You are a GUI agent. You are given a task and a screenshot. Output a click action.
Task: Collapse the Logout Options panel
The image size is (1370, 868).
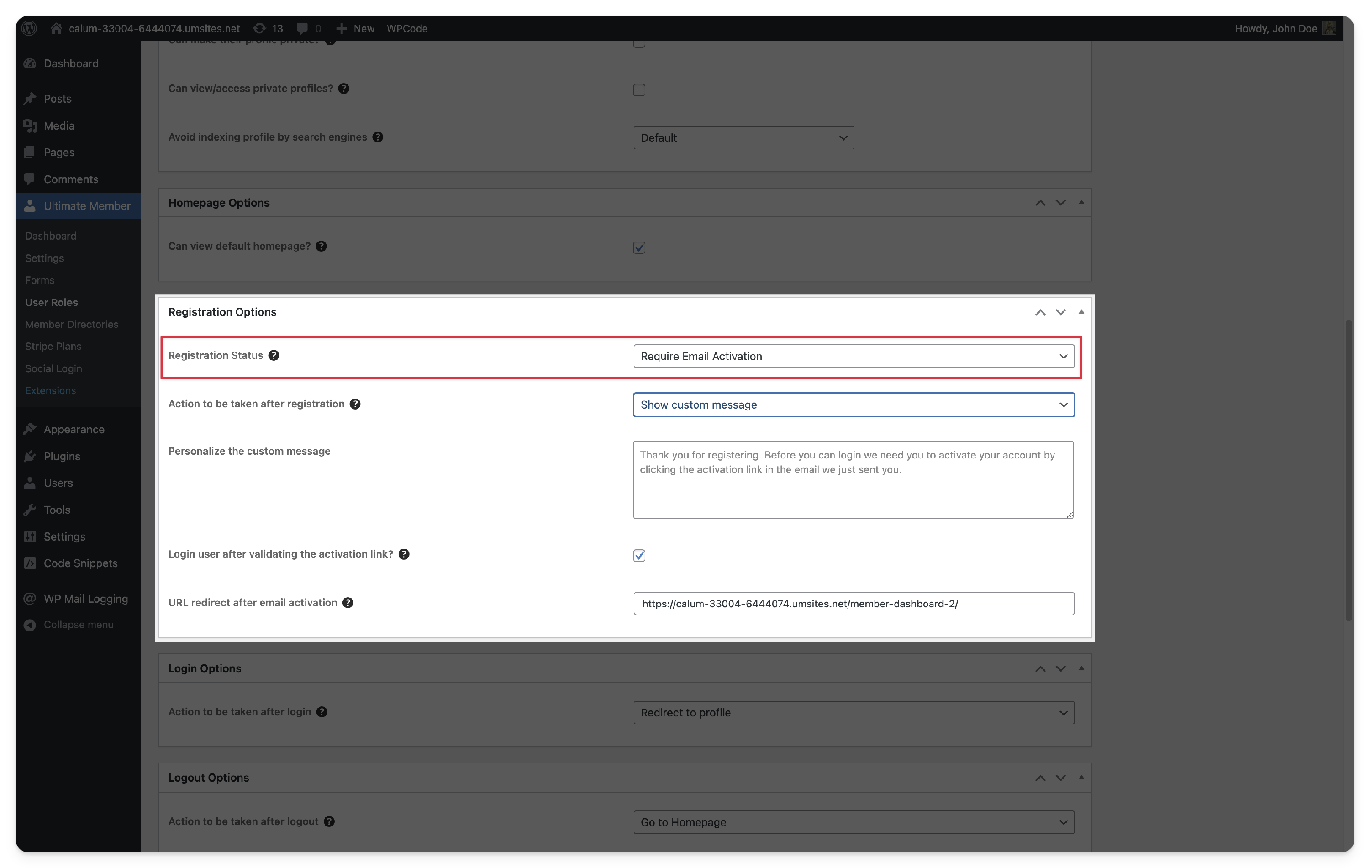(1081, 778)
